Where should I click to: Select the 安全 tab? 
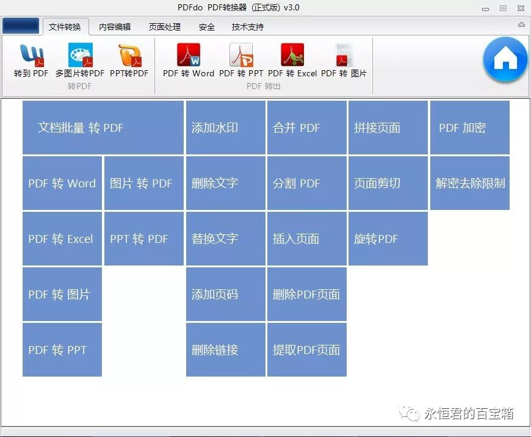207,27
